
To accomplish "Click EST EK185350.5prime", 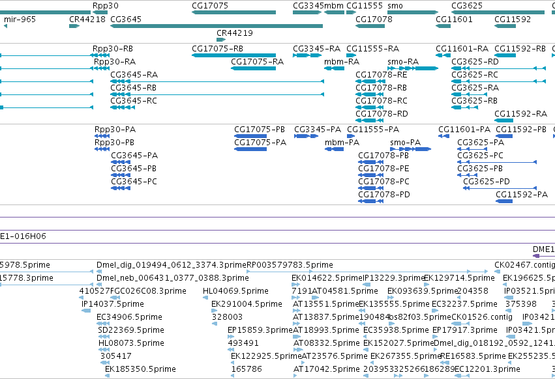I will point(140,369).
